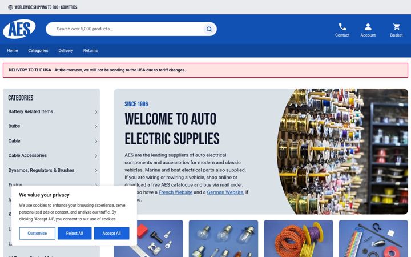The height and width of the screenshot is (257, 411).
Task: Expand Cable Accessories chevron
Action: click(96, 156)
